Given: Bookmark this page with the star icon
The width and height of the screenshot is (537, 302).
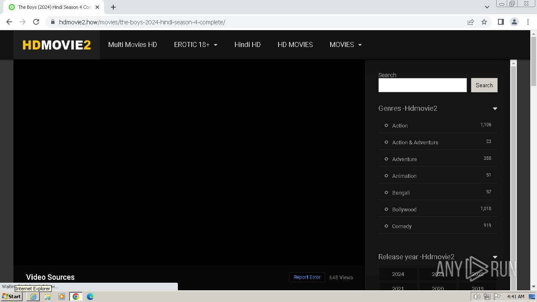Looking at the screenshot, I should 484,22.
